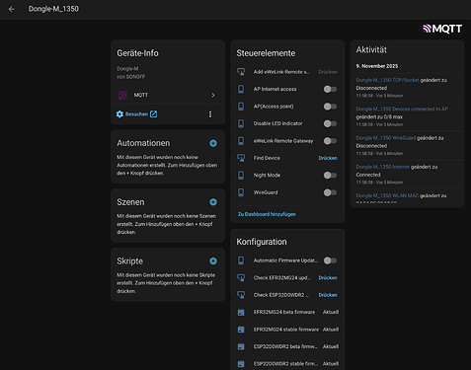Open ESP32D0WDR2 stable firmware entry
The height and width of the screenshot is (370, 471).
point(287,364)
